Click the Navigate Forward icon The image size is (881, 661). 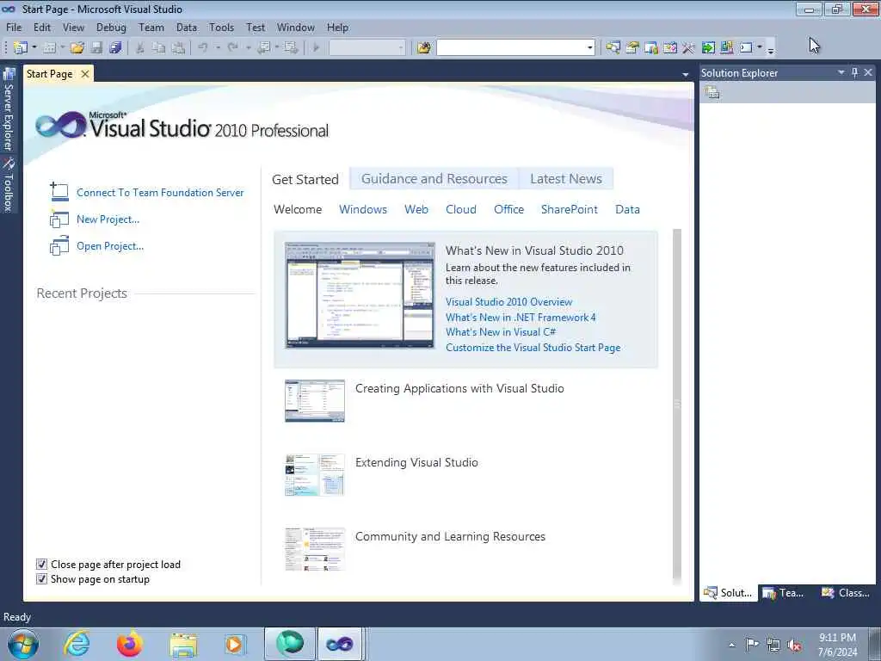click(x=291, y=48)
